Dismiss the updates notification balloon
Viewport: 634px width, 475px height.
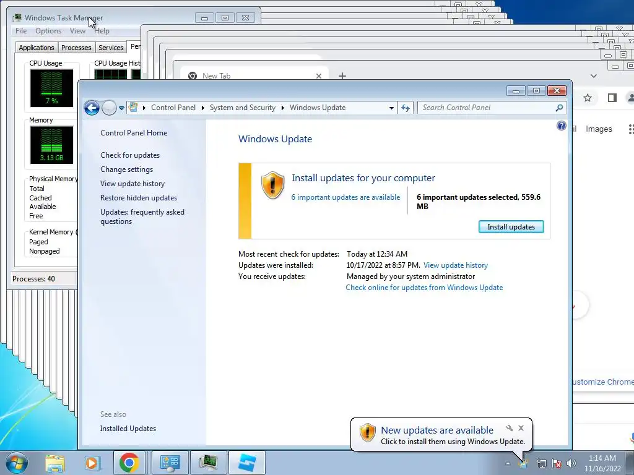coord(521,428)
